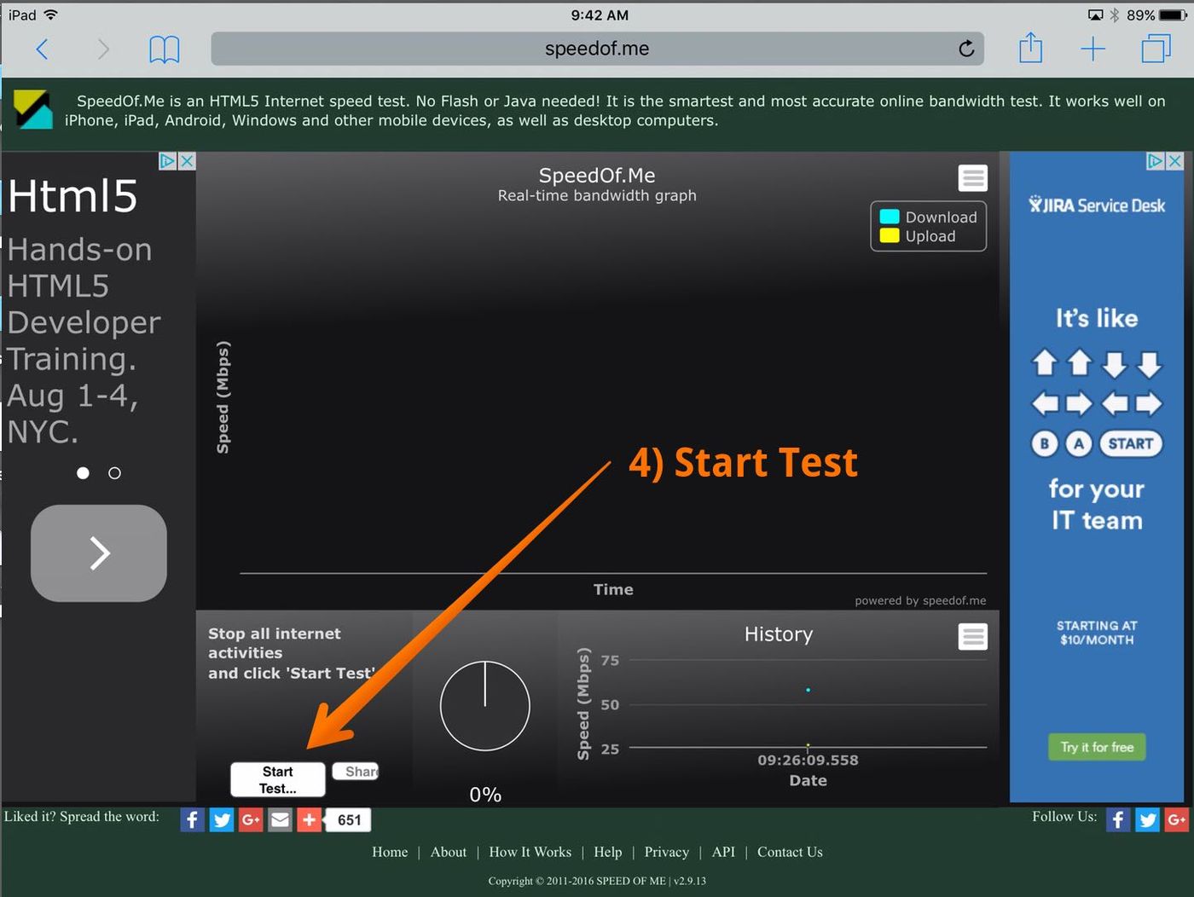Viewport: 1194px width, 897px height.
Task: Open the Home footer link
Action: point(390,852)
